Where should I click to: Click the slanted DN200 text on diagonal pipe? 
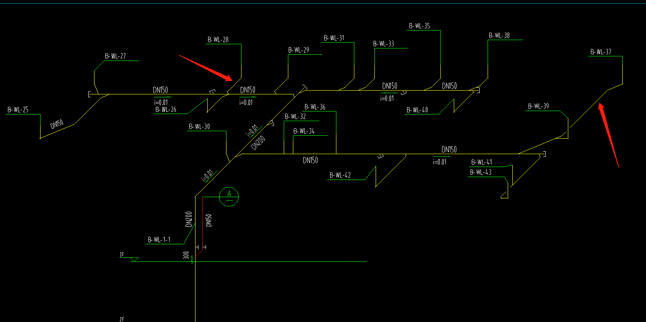[x=258, y=143]
